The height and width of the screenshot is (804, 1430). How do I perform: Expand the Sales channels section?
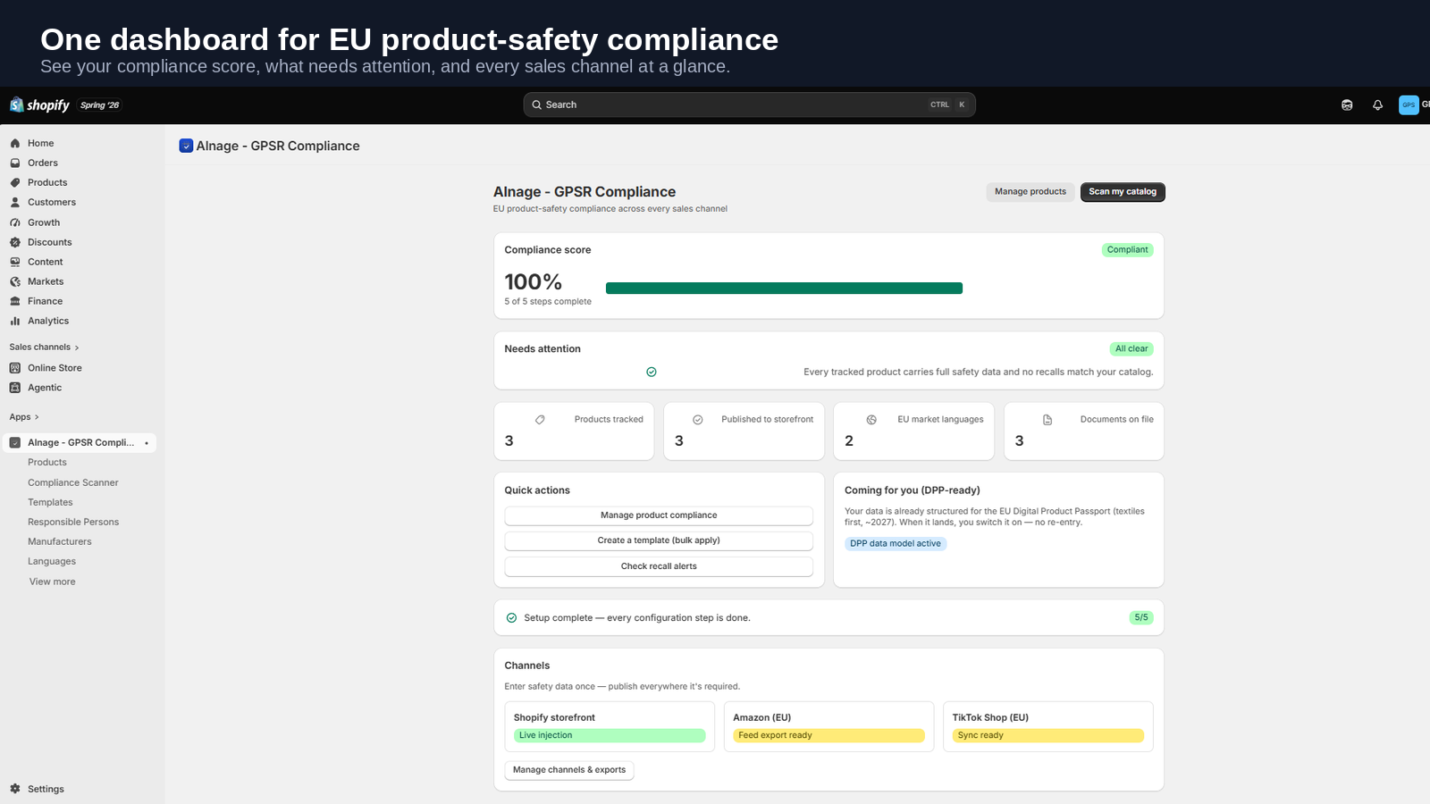[x=44, y=347]
